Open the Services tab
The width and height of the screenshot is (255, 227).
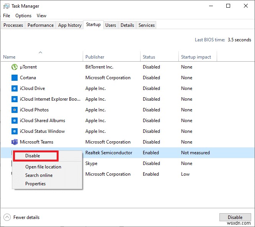(147, 25)
